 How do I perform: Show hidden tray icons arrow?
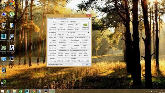146,91
